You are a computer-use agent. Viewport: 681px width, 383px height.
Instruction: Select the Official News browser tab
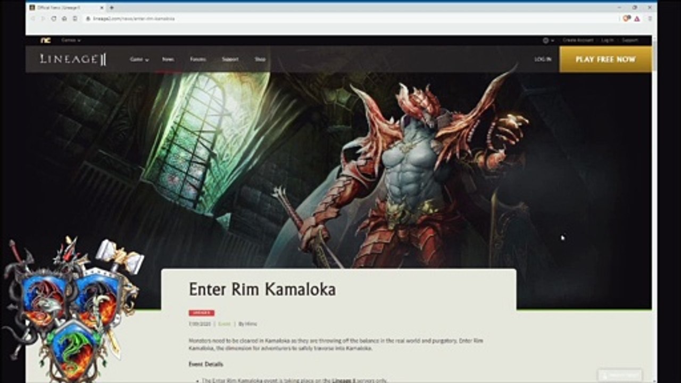[67, 7]
